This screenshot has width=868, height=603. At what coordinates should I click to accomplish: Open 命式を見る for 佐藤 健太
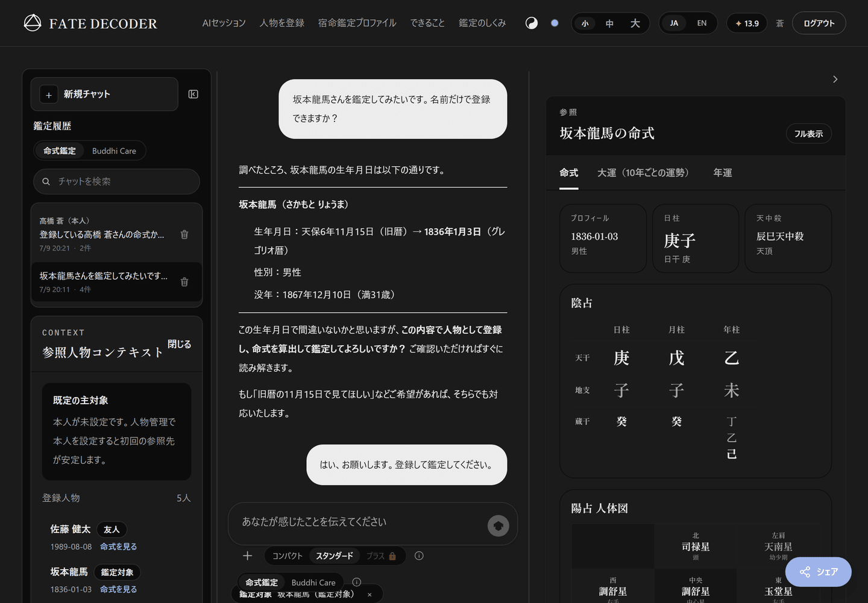118,546
